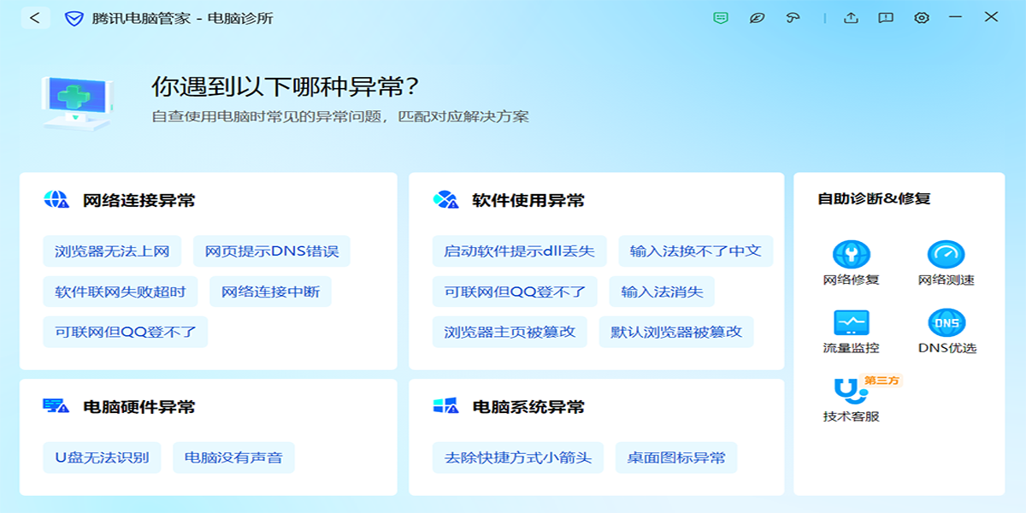
Task: Select 桌面图标异常 issue
Action: [x=676, y=457]
